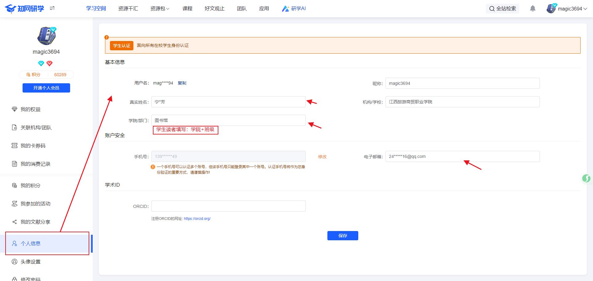593x281 pixels.
Task: Open the 研学AI icon link
Action: (x=294, y=9)
